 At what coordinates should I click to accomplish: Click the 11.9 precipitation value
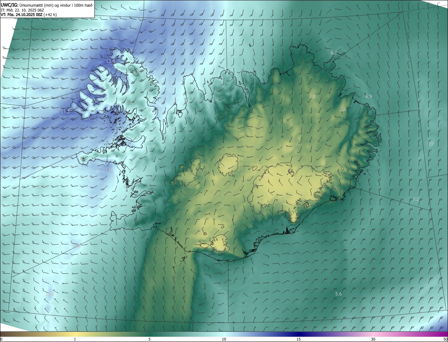pyautogui.click(x=107, y=170)
